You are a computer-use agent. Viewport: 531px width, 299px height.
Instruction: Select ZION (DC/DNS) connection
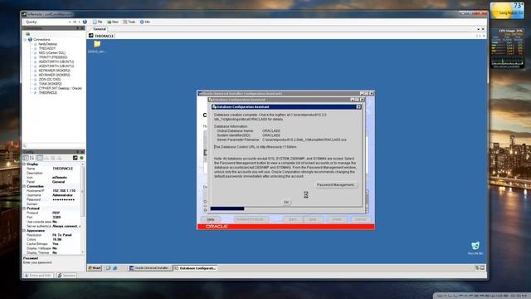point(50,80)
